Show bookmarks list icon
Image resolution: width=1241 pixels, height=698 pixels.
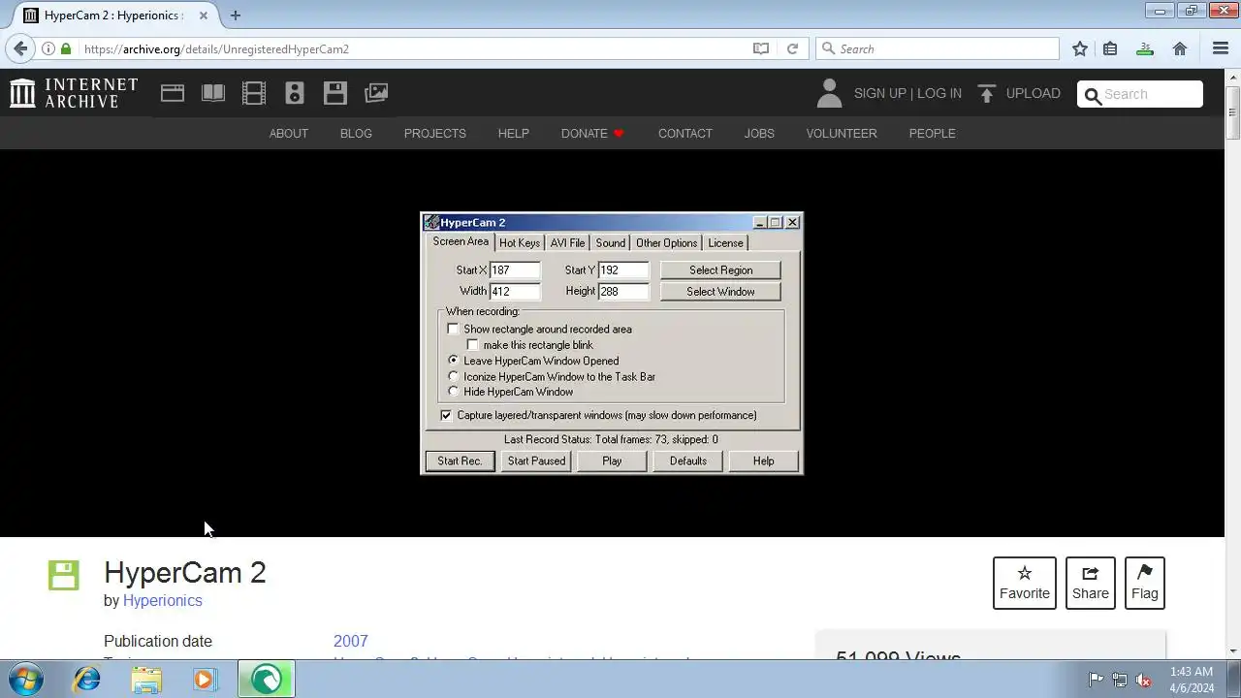(1111, 48)
